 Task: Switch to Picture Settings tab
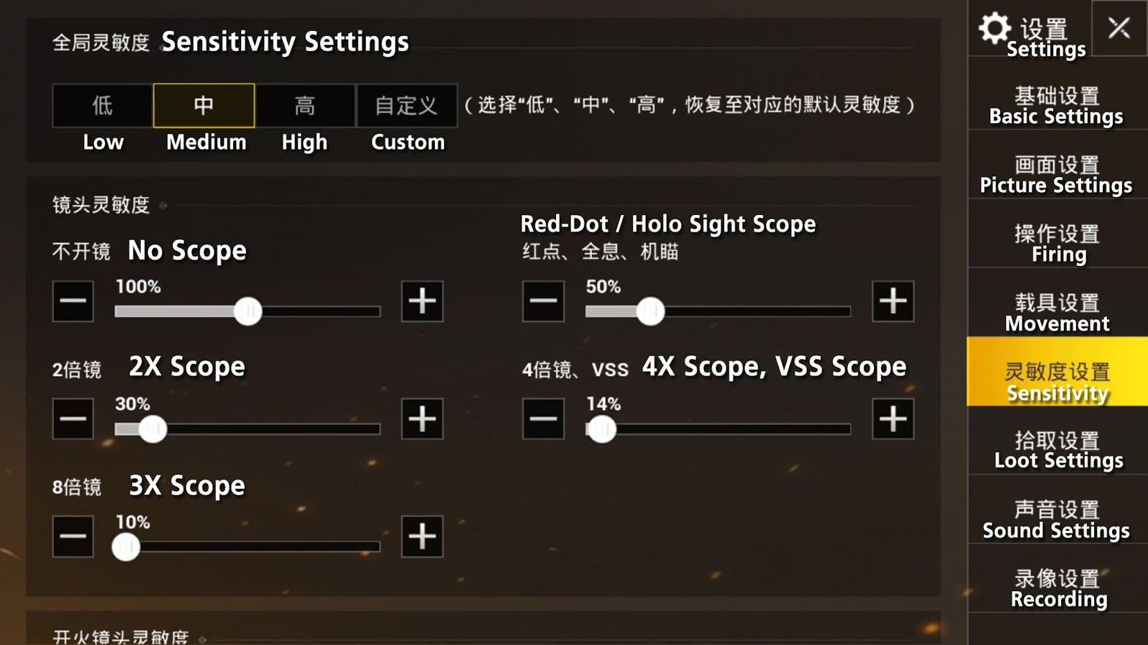1056,174
